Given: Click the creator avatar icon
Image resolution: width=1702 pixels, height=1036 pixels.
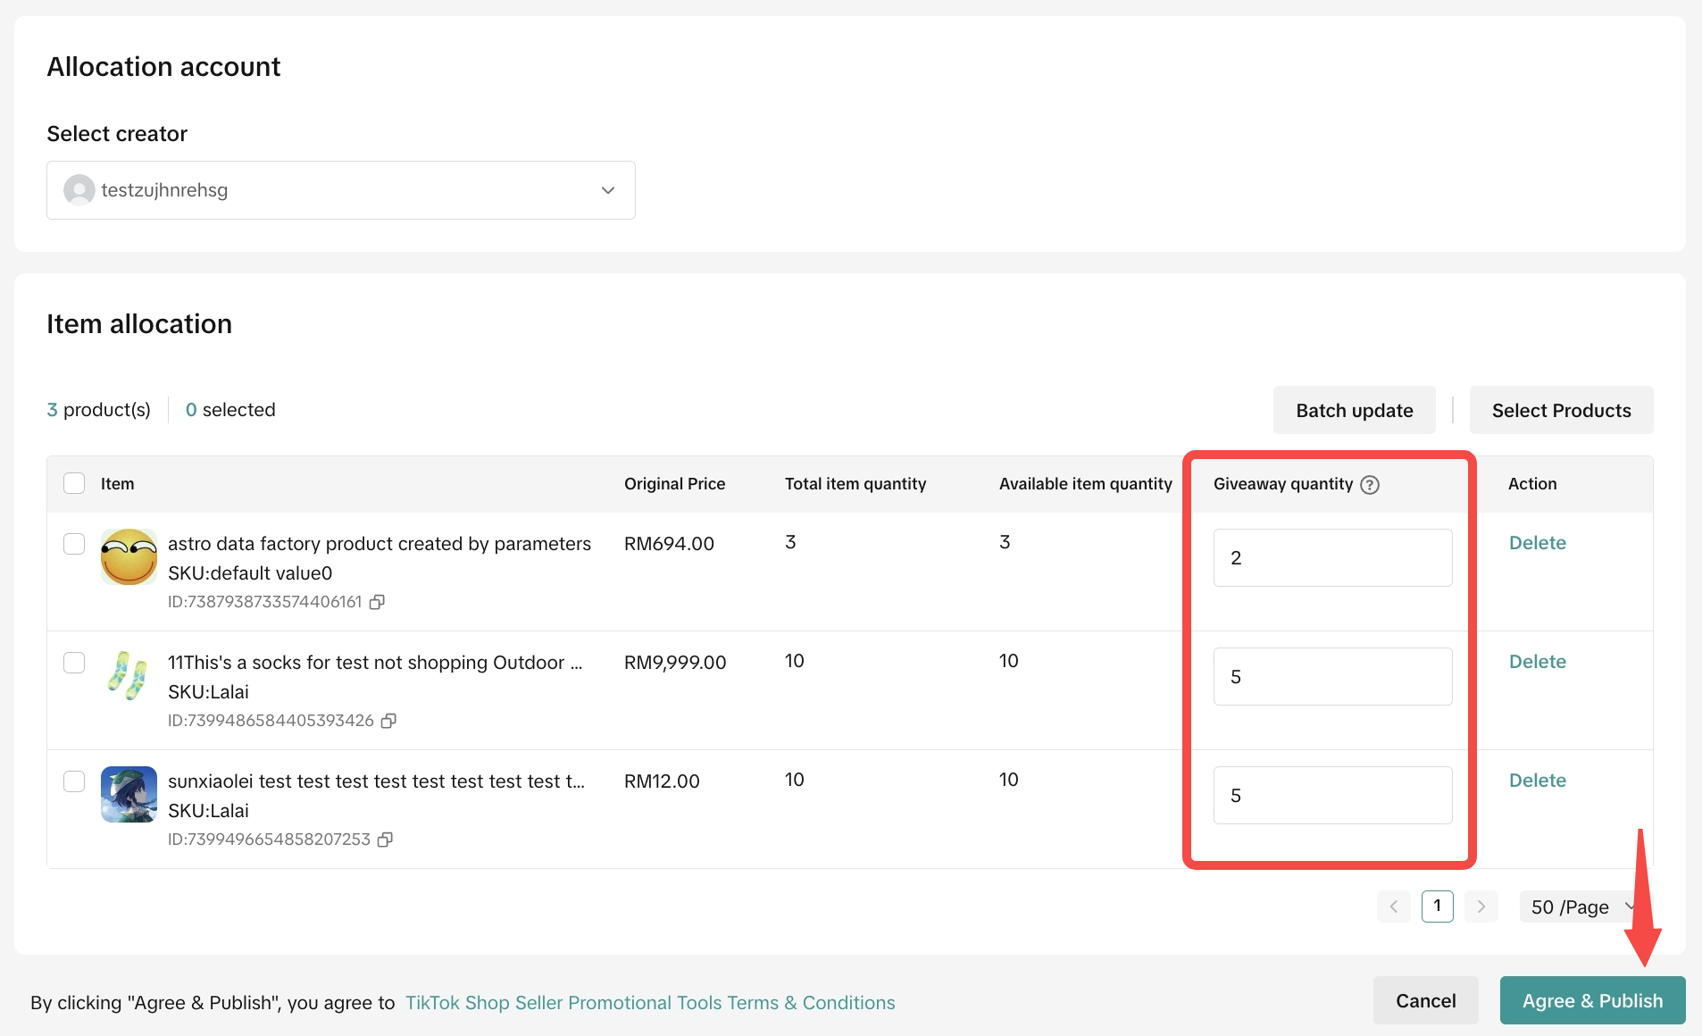Looking at the screenshot, I should 79,190.
